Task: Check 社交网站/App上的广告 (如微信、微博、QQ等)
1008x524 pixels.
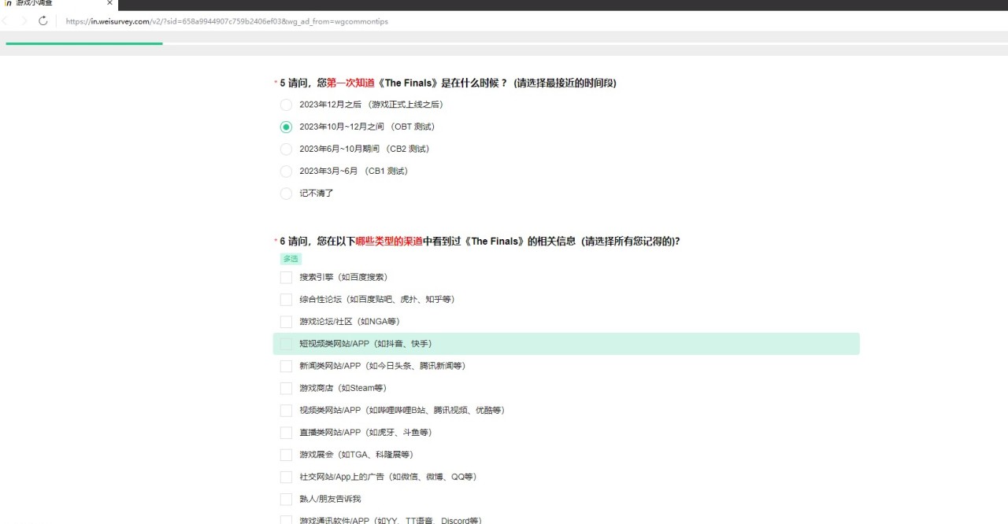Action: pos(287,477)
